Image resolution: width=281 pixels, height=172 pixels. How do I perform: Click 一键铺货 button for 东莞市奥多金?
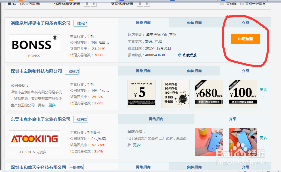click(81, 119)
